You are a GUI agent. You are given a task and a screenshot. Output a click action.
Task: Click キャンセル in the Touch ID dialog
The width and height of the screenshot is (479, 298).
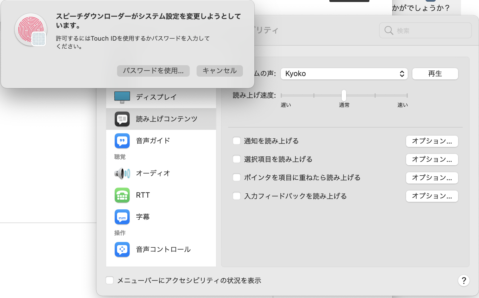pos(220,71)
